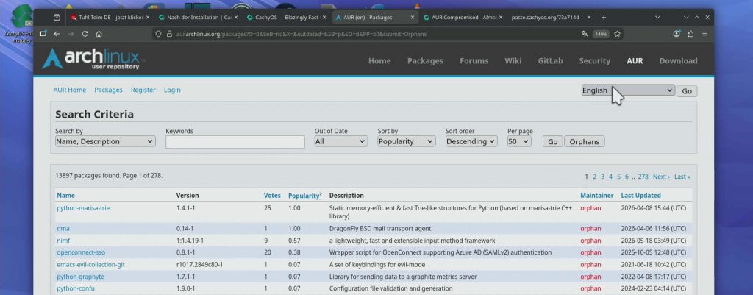Open the Firefox account icon

(677, 34)
